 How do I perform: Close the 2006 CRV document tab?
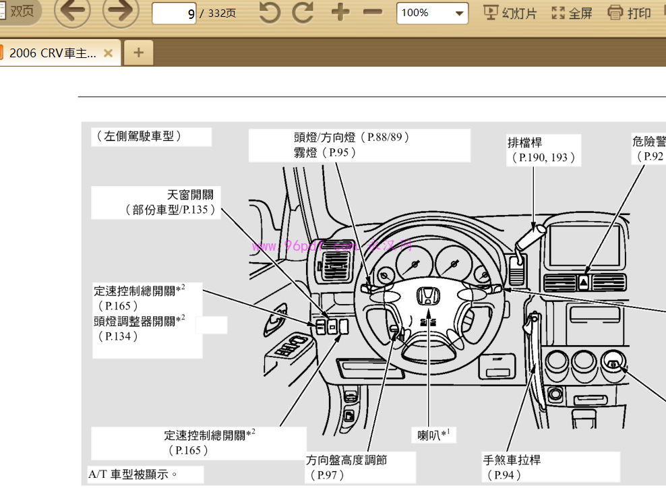[x=108, y=53]
